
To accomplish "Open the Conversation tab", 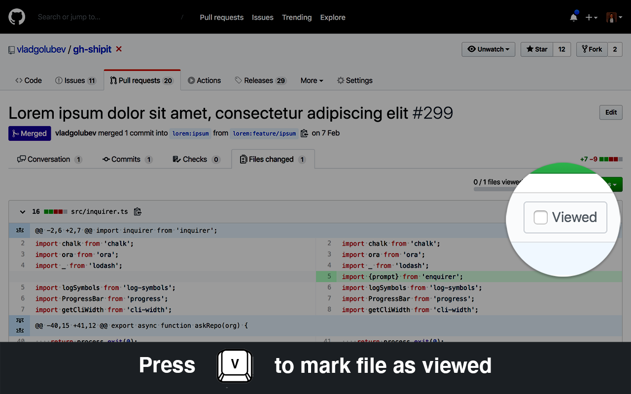I will 49,159.
